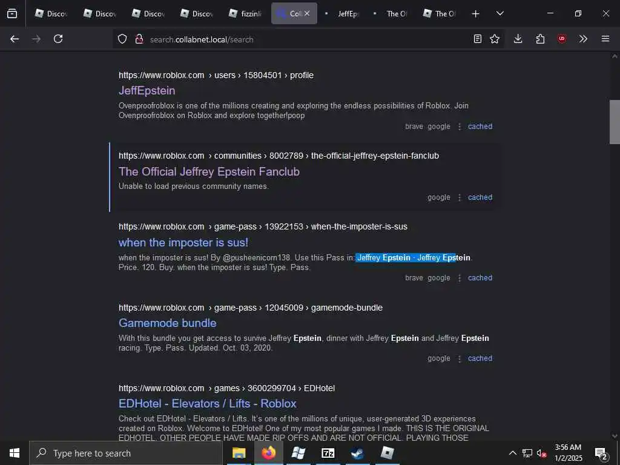
Task: Open cached link for Gamemode bundle result
Action: [480, 358]
